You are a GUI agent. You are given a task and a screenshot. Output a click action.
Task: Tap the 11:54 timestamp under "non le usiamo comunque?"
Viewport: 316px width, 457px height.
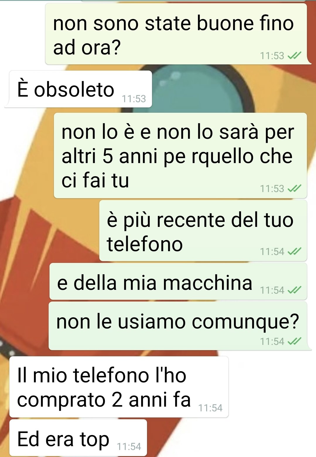point(272,341)
